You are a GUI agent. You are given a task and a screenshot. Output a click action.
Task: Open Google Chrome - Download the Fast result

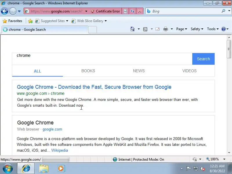tap(94, 87)
